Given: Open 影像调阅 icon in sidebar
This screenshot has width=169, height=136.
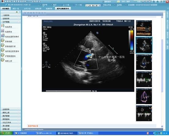Looking at the screenshot, I should (2, 41).
